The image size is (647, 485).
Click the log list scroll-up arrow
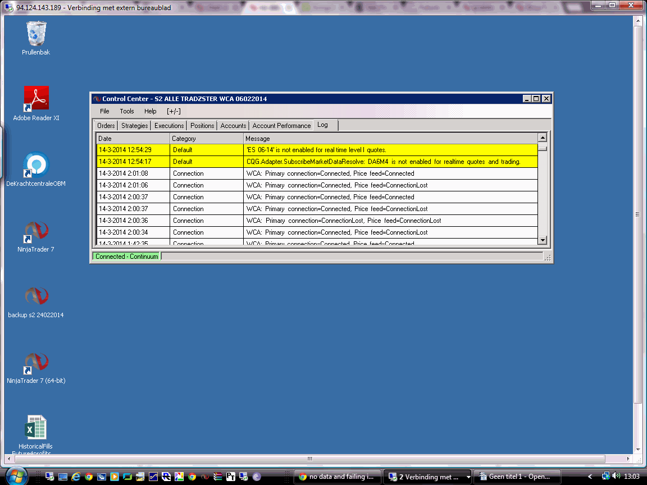click(x=543, y=138)
